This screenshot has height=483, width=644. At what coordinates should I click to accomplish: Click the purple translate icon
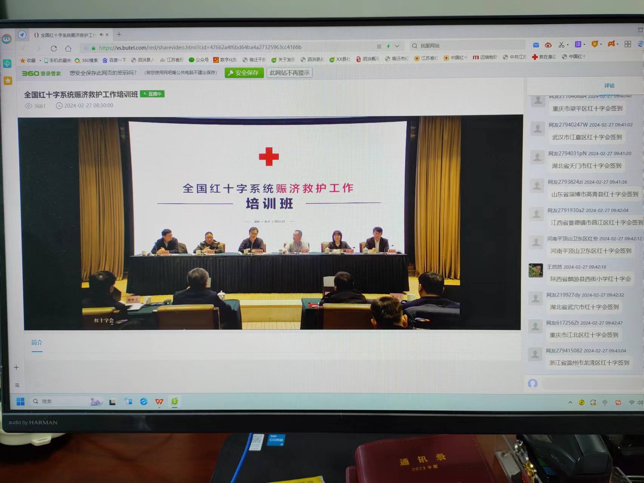[x=578, y=45]
